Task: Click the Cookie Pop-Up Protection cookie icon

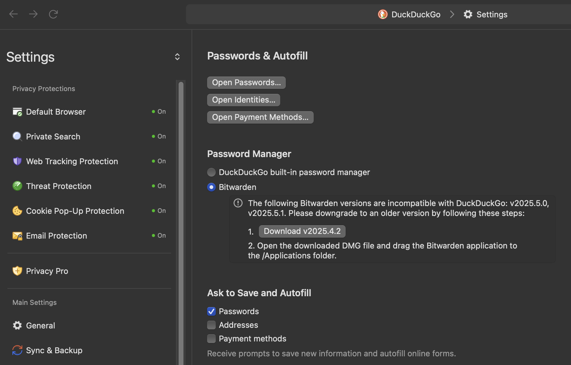Action: pyautogui.click(x=17, y=211)
